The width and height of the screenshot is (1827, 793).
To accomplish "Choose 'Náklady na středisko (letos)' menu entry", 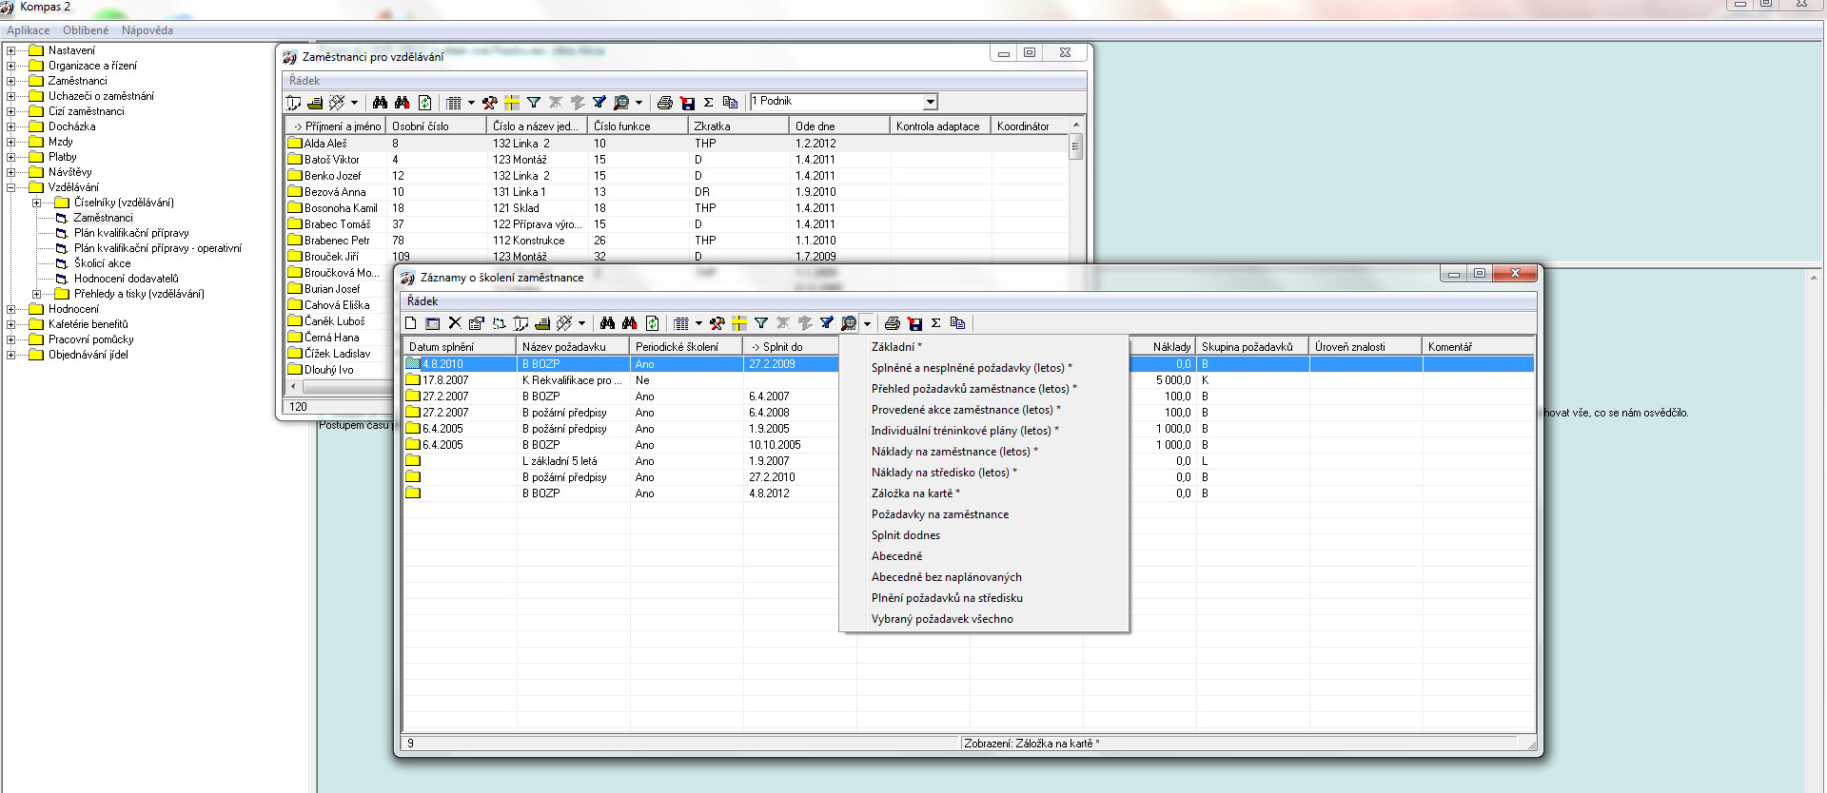I will point(943,473).
